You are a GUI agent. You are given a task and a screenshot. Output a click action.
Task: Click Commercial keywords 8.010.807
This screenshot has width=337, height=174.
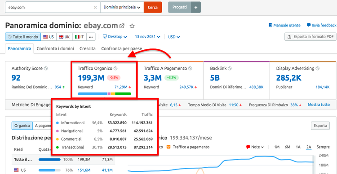(x=118, y=139)
